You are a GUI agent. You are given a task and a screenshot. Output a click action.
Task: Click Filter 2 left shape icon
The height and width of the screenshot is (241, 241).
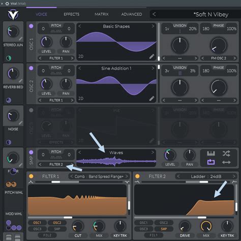click(137, 182)
